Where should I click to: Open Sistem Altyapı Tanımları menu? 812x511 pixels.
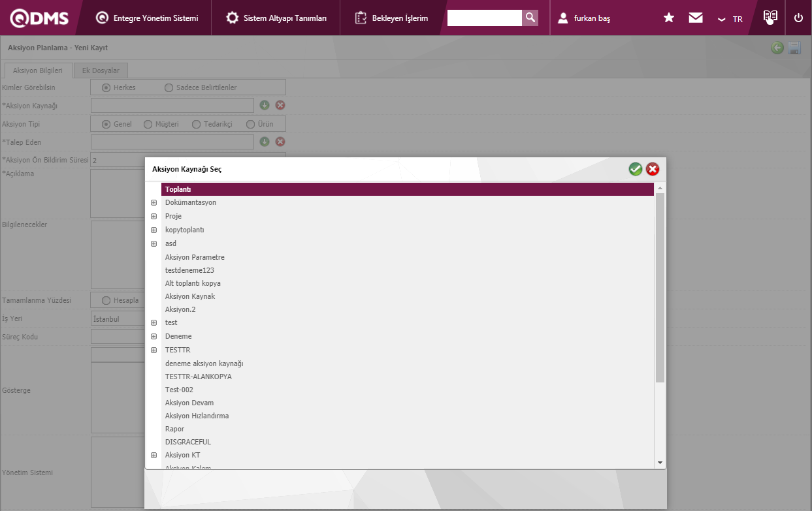click(276, 18)
